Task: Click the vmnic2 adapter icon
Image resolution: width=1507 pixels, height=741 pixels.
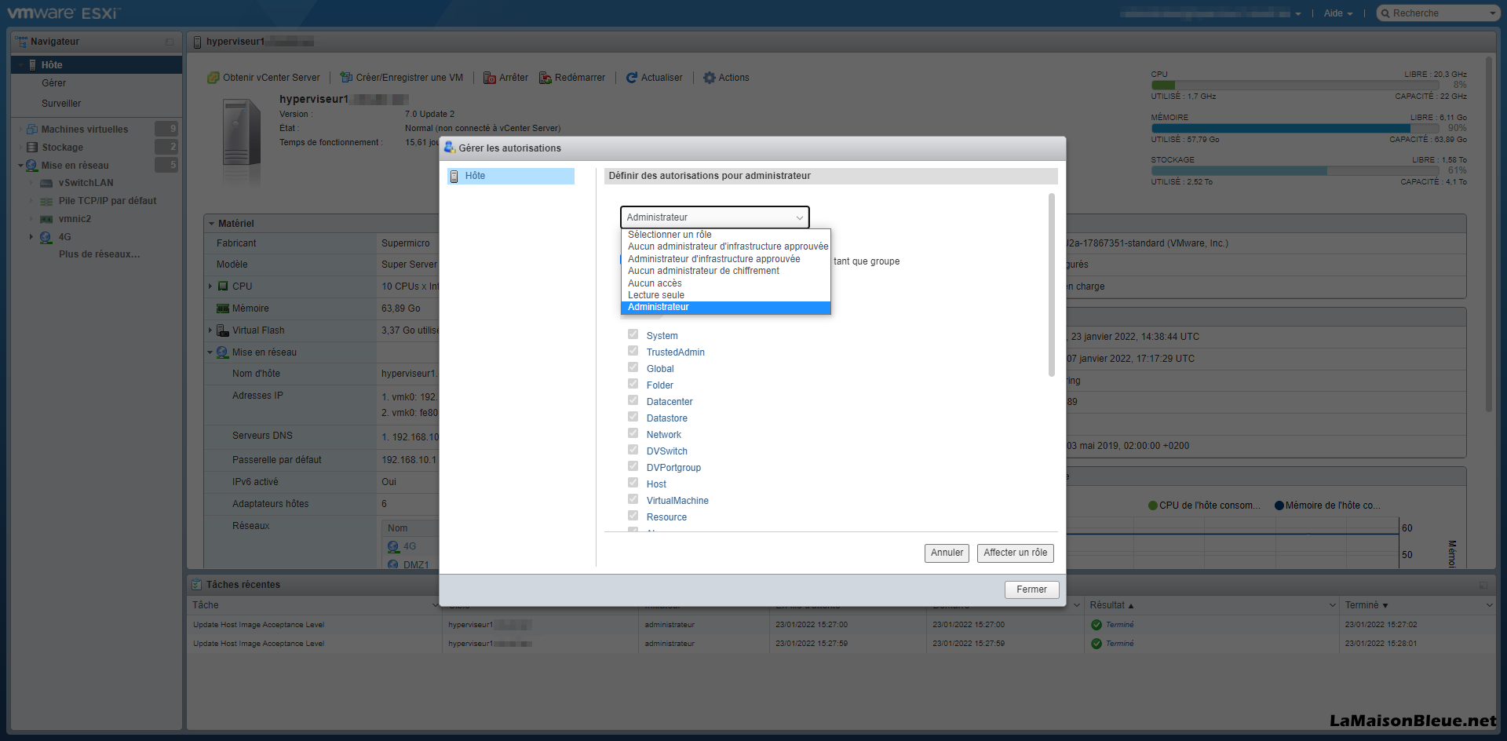Action: coord(46,220)
